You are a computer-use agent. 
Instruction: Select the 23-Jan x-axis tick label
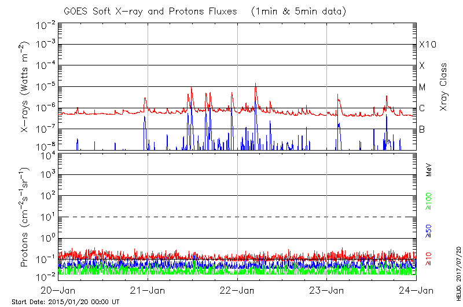tap(327, 290)
